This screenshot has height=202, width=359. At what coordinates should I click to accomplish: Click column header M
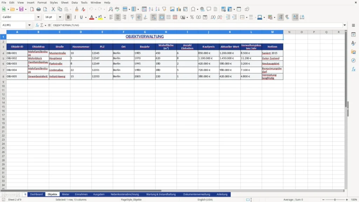pyautogui.click(x=272, y=32)
